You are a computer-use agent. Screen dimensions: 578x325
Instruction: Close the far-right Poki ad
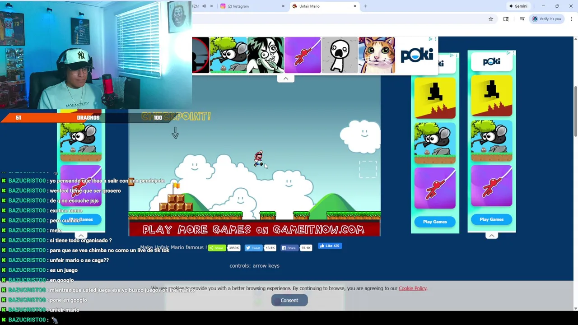click(513, 53)
